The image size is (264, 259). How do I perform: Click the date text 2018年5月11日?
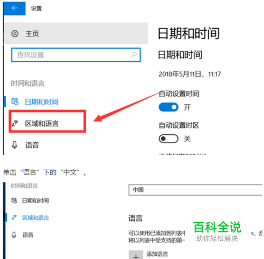point(180,74)
